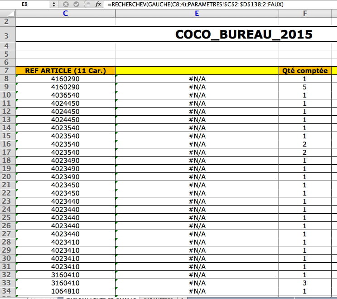Viewport: 337px width, 299px height.
Task: Confirm the formula entry with checkmark icon
Action: [76, 4]
